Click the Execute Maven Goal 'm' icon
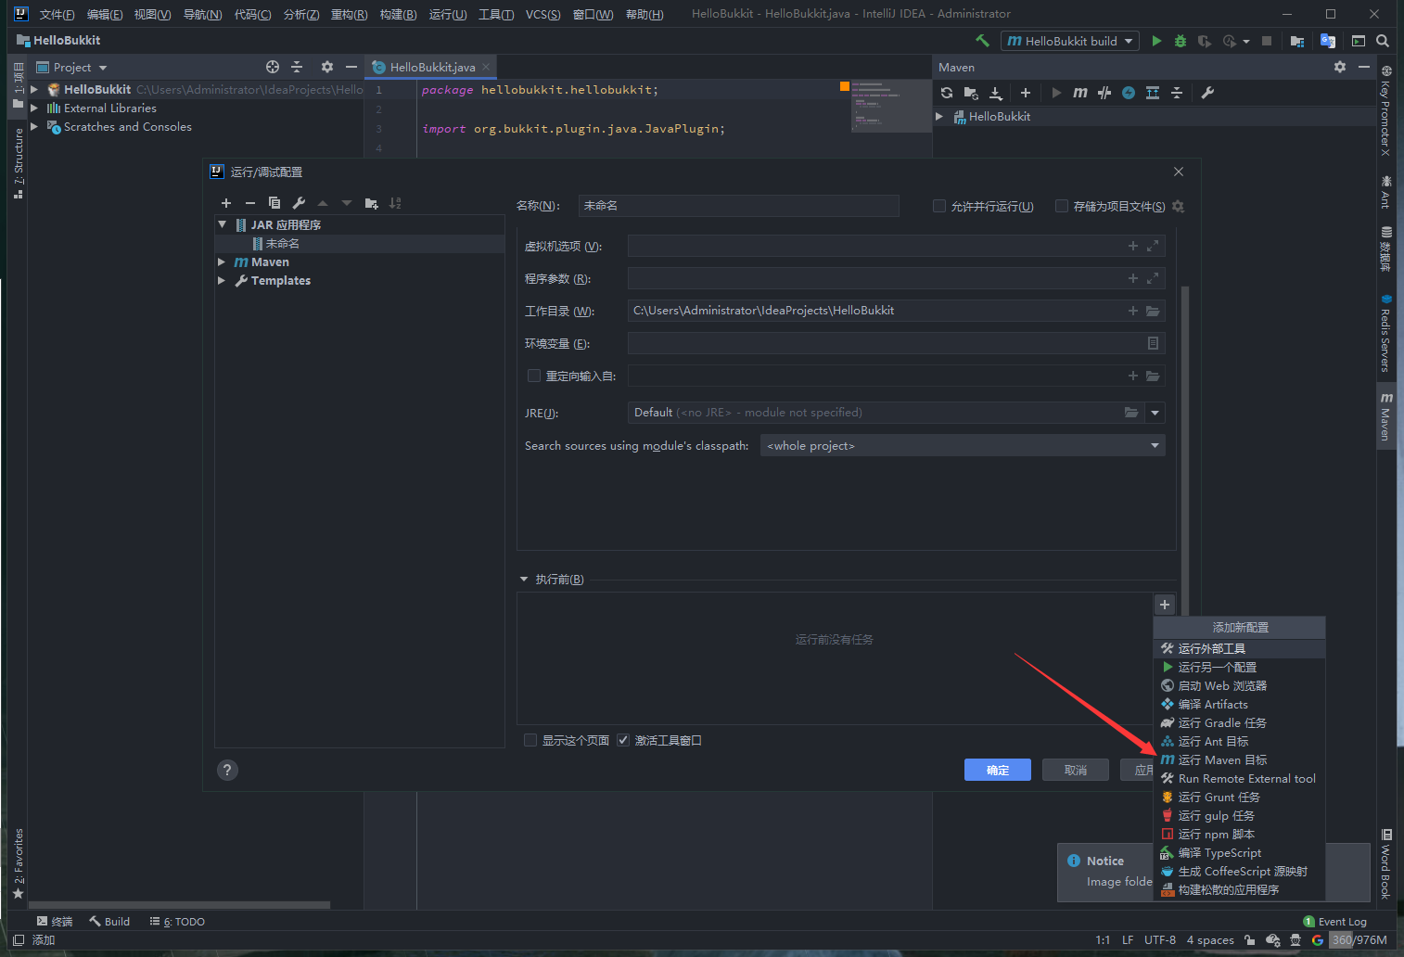The height and width of the screenshot is (957, 1404). (1079, 93)
